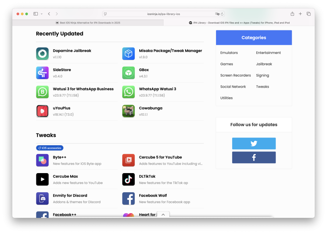327x234 pixels.
Task: Open the Screen Recorders category
Action: 236,75
